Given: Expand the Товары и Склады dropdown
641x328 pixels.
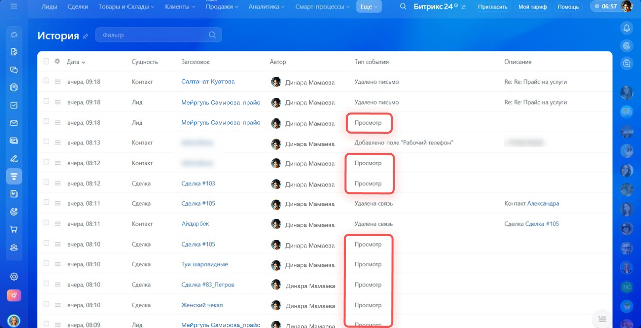Looking at the screenshot, I should coord(127,7).
